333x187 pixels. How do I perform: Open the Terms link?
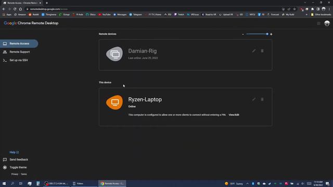point(24,174)
